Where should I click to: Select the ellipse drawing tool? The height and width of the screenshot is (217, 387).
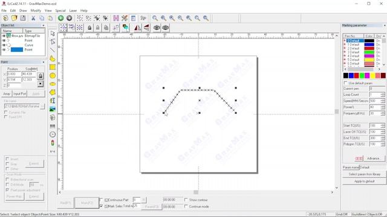53,84
